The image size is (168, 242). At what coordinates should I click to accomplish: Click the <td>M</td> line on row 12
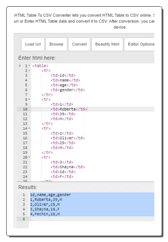(x=62, y=119)
